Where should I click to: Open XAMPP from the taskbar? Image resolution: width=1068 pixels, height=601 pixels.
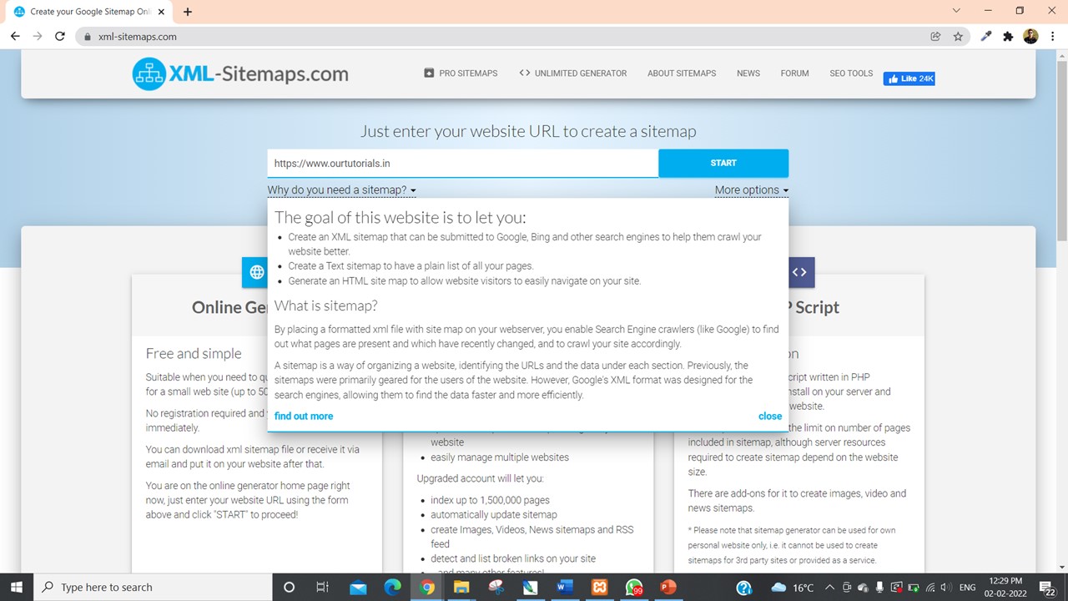[x=599, y=587]
